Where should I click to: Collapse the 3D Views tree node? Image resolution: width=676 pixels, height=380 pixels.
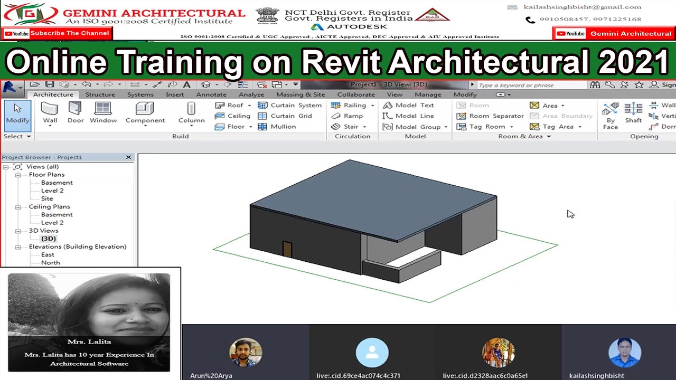click(x=17, y=231)
